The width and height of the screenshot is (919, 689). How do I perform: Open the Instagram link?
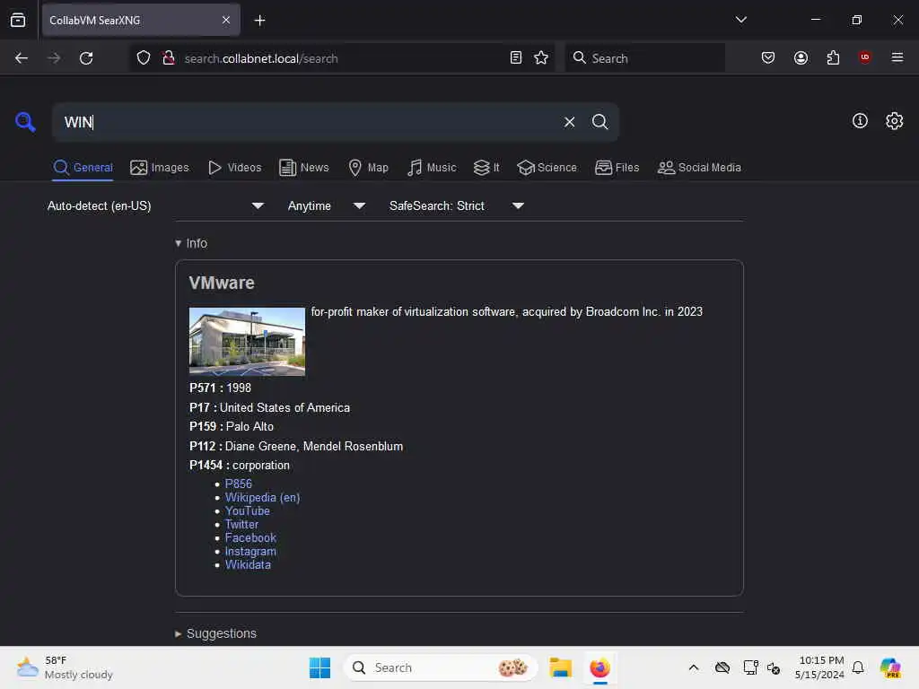coord(250,552)
